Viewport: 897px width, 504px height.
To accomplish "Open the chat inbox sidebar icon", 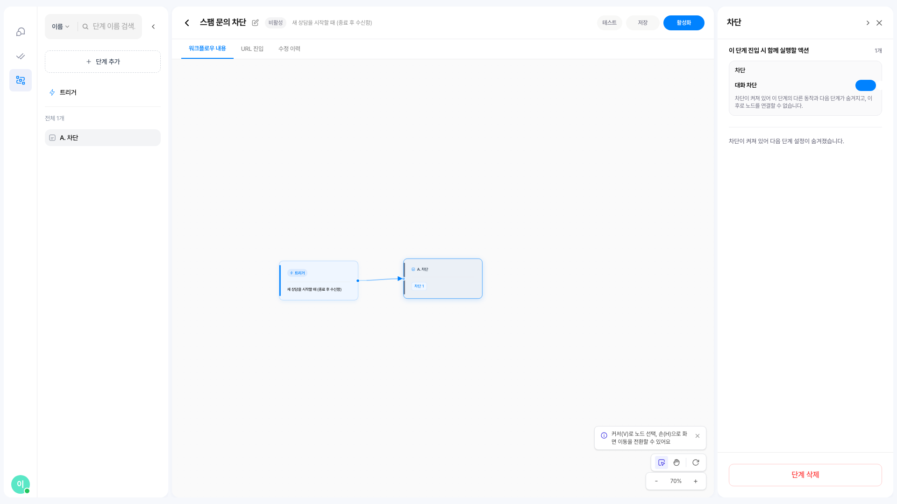I will pos(21,32).
